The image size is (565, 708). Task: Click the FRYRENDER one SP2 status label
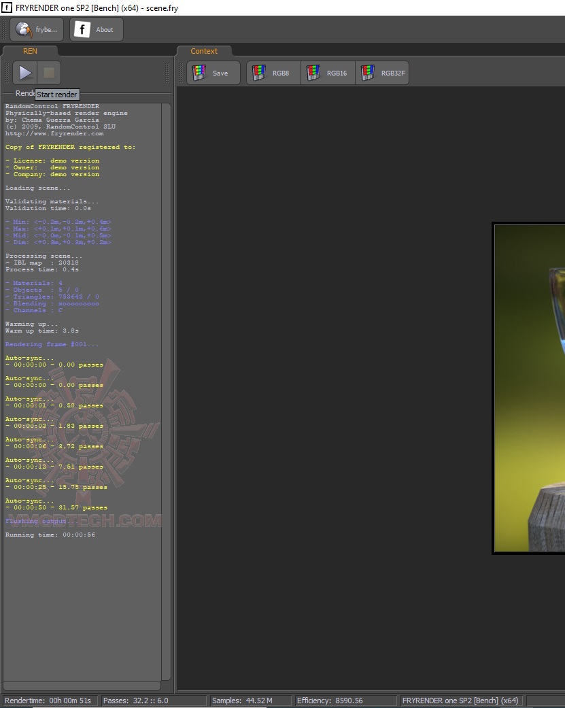[460, 701]
